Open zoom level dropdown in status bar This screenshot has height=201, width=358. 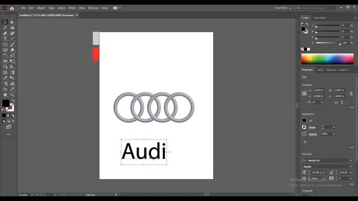[31, 195]
